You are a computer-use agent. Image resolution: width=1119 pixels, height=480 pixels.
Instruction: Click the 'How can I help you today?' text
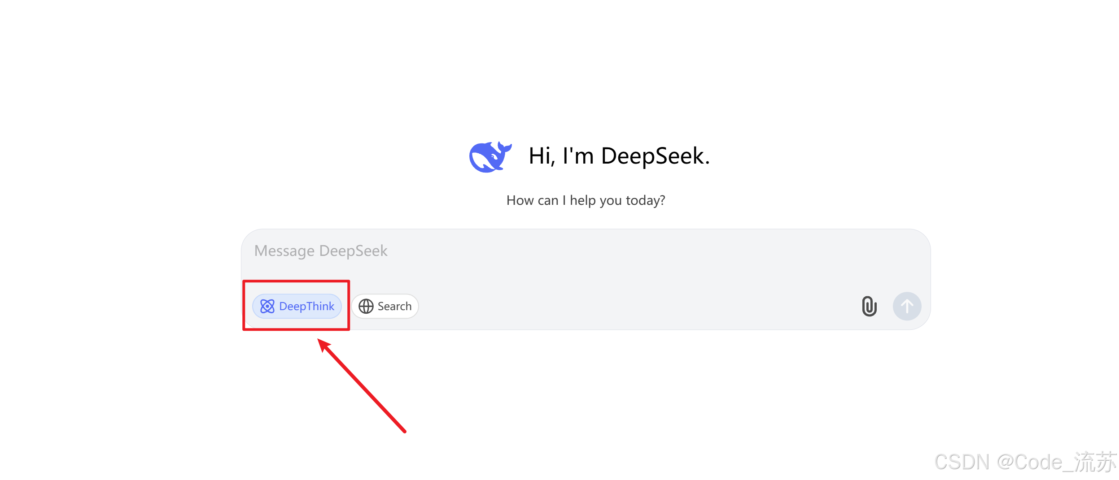(586, 200)
